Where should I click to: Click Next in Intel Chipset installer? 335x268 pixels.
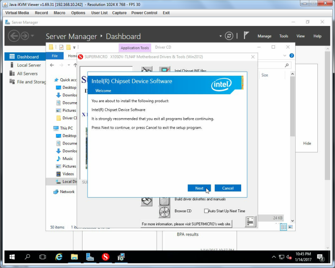pos(199,188)
